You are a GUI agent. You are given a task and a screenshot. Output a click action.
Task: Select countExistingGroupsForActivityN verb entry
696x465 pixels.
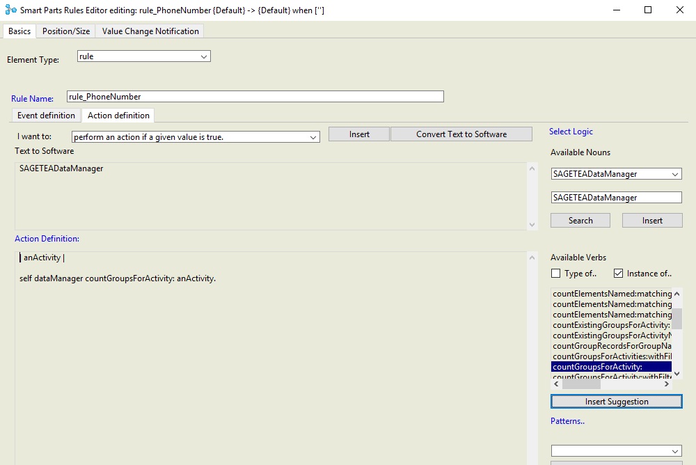point(612,336)
